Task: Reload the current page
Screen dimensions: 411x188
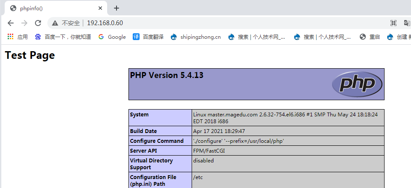Action: pos(38,23)
